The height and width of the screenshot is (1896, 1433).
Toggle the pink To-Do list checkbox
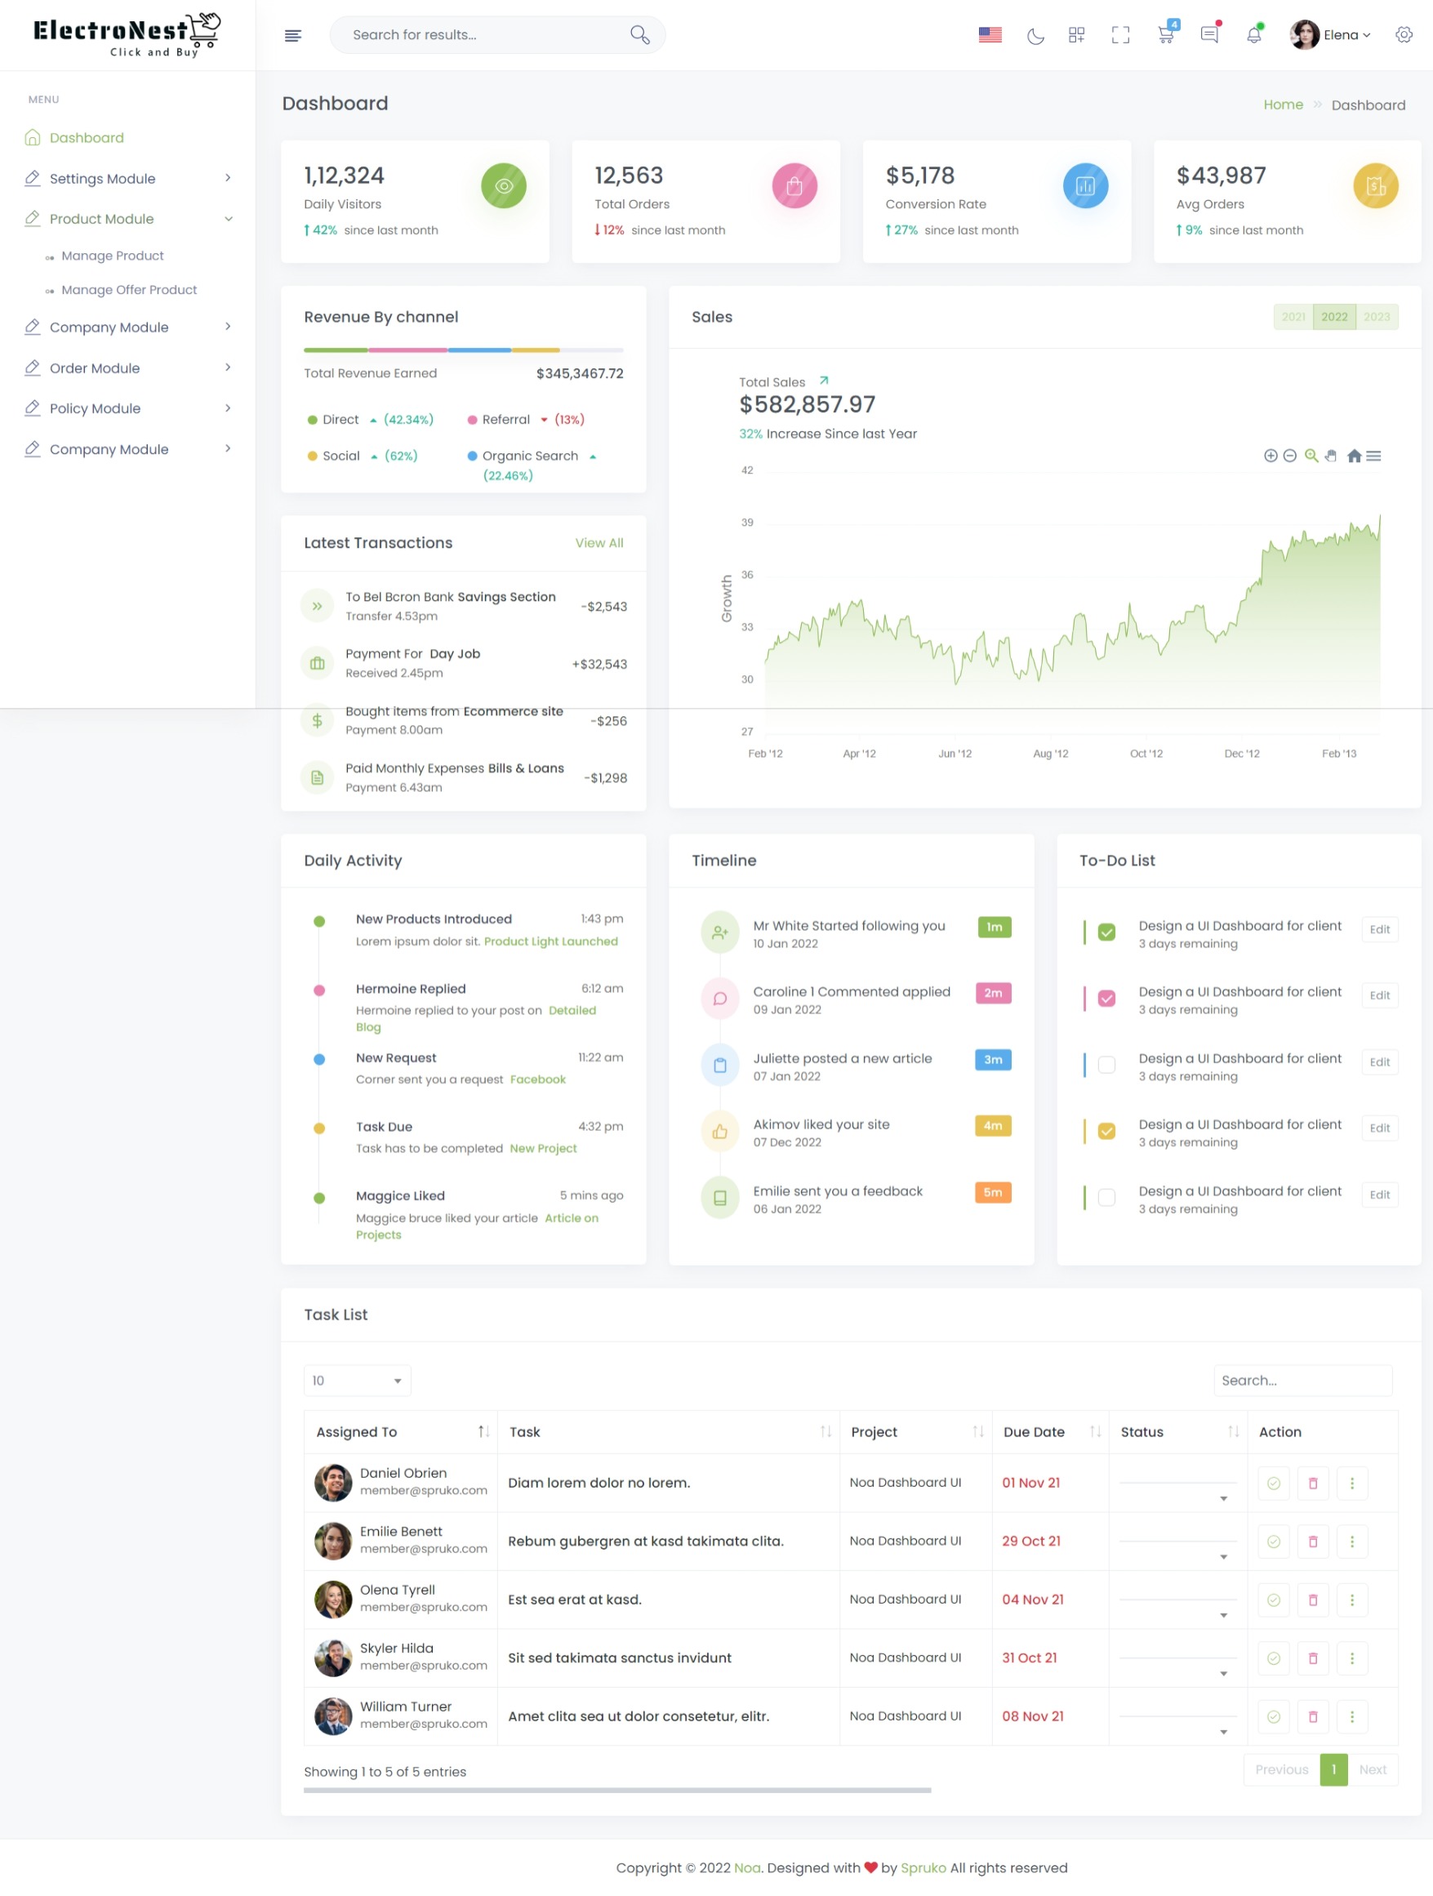(x=1106, y=999)
